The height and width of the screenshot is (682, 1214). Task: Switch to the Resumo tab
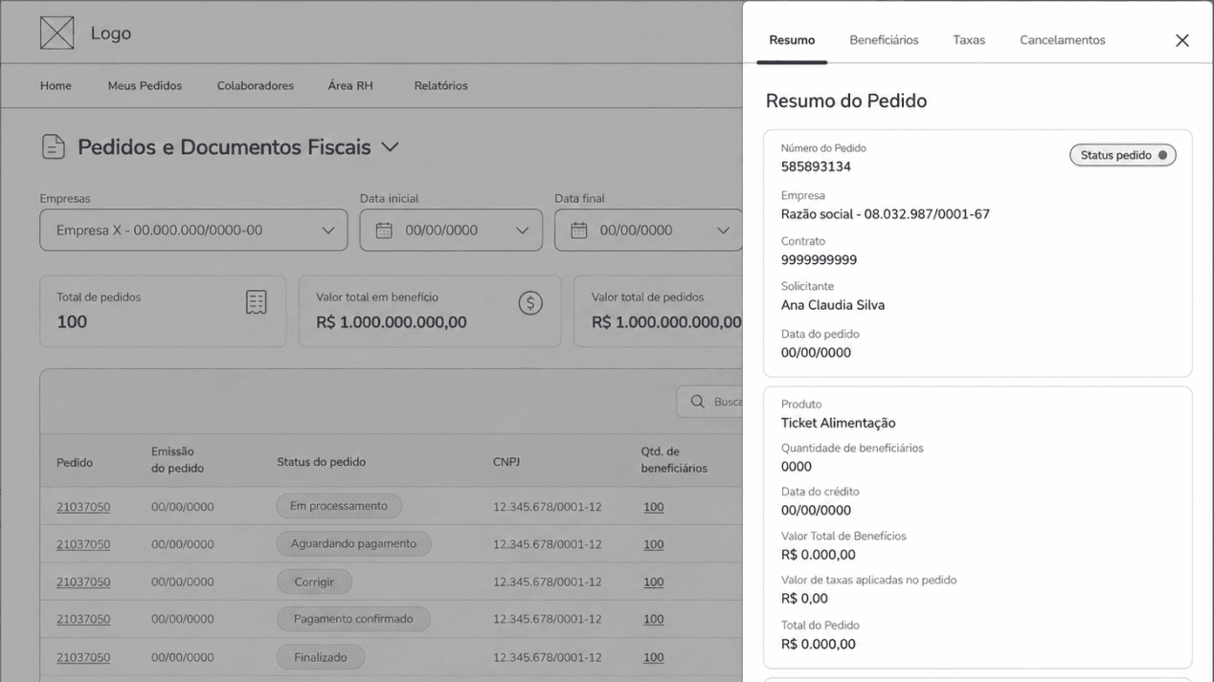coord(792,40)
